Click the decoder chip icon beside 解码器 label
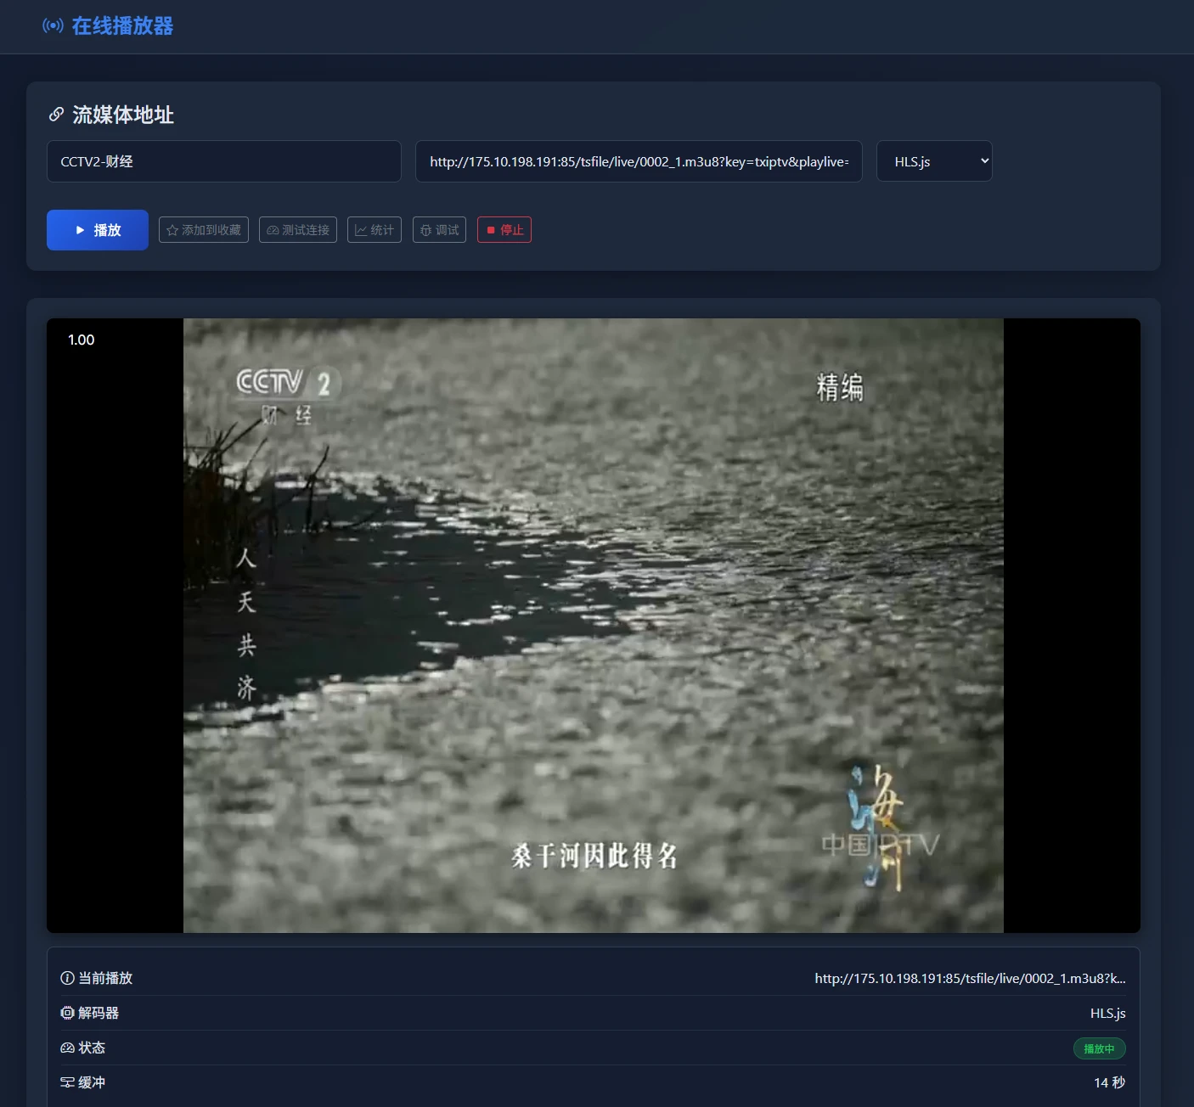 click(67, 1013)
